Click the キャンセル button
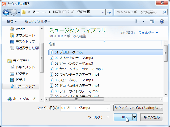This screenshot has height=127, width=170. [x=152, y=117]
